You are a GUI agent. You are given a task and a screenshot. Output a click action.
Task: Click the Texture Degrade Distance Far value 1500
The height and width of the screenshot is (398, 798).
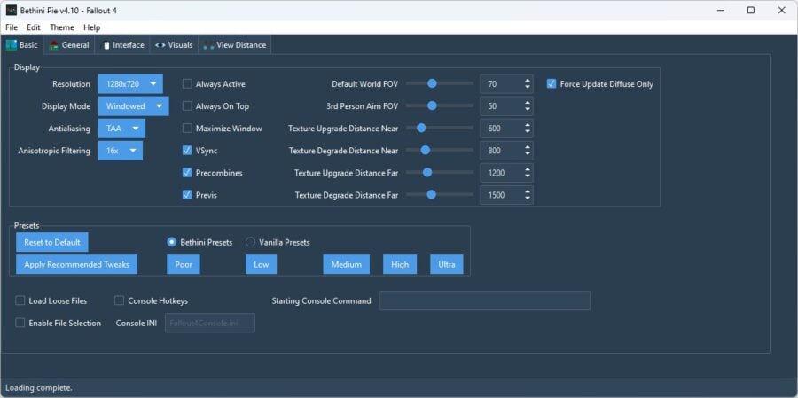tap(497, 195)
